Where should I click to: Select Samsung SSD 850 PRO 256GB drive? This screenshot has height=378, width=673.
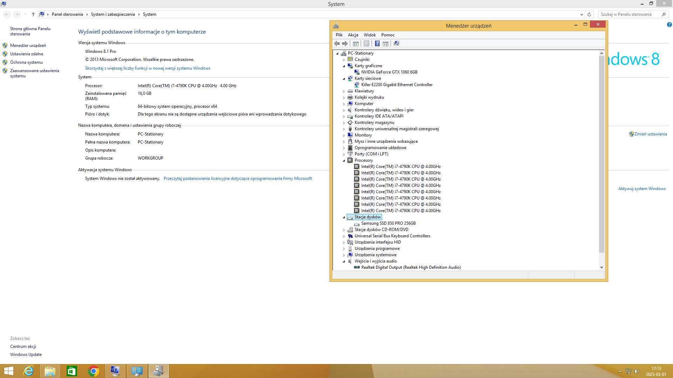click(388, 223)
